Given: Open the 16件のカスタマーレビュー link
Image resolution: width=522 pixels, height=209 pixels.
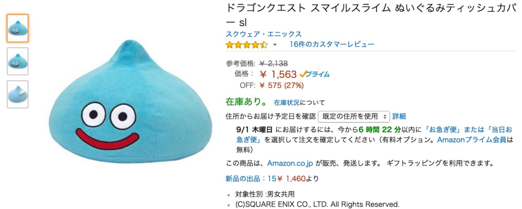Looking at the screenshot, I should coord(332,44).
